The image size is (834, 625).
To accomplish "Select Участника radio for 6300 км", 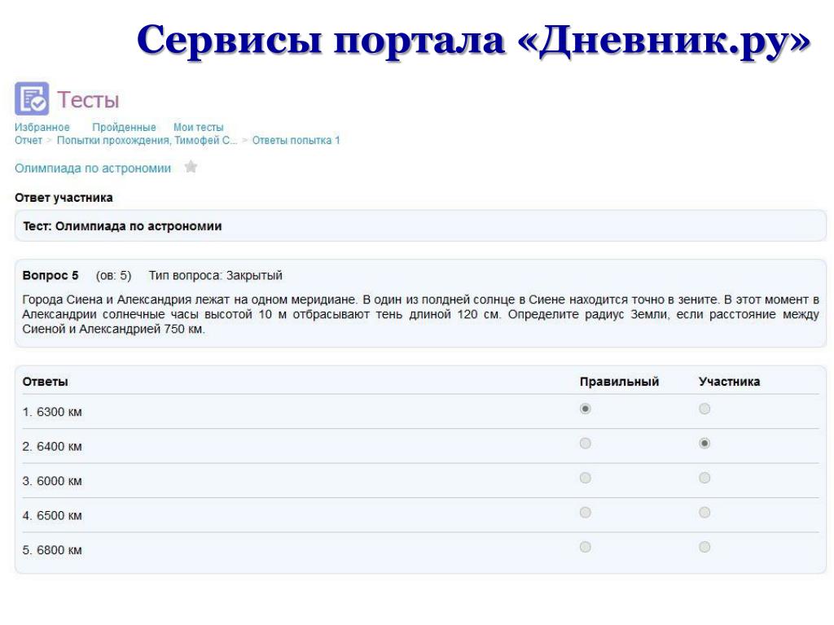I will (705, 409).
